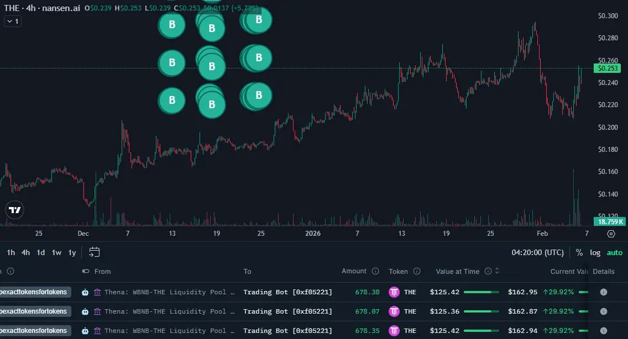Toggle percentage scale with the % button
The image size is (628, 339).
click(579, 252)
